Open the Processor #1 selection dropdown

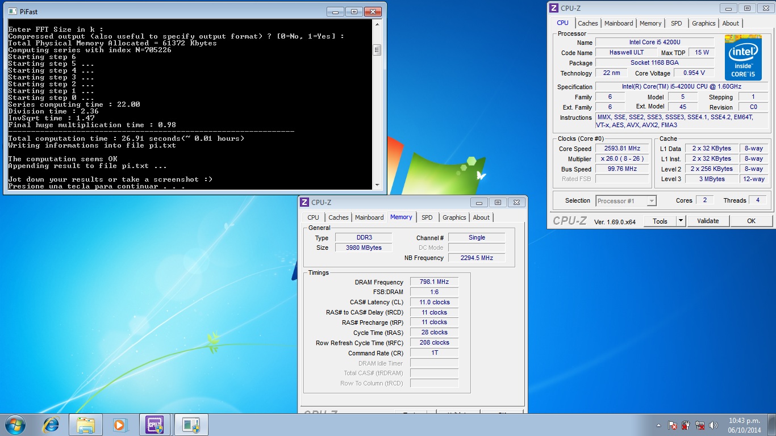tap(626, 200)
